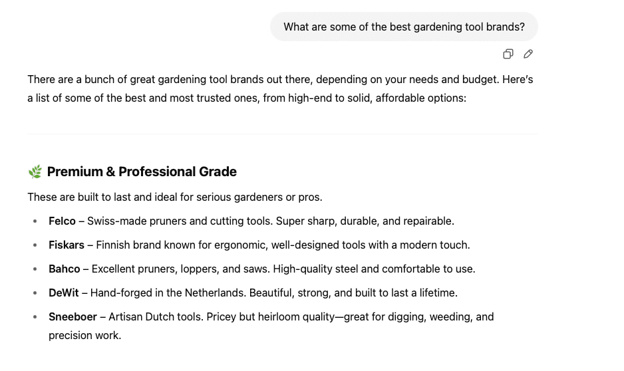Viewport: 624px width, 371px height.
Task: Click the bold 'Fiskars' brand name
Action: point(67,245)
